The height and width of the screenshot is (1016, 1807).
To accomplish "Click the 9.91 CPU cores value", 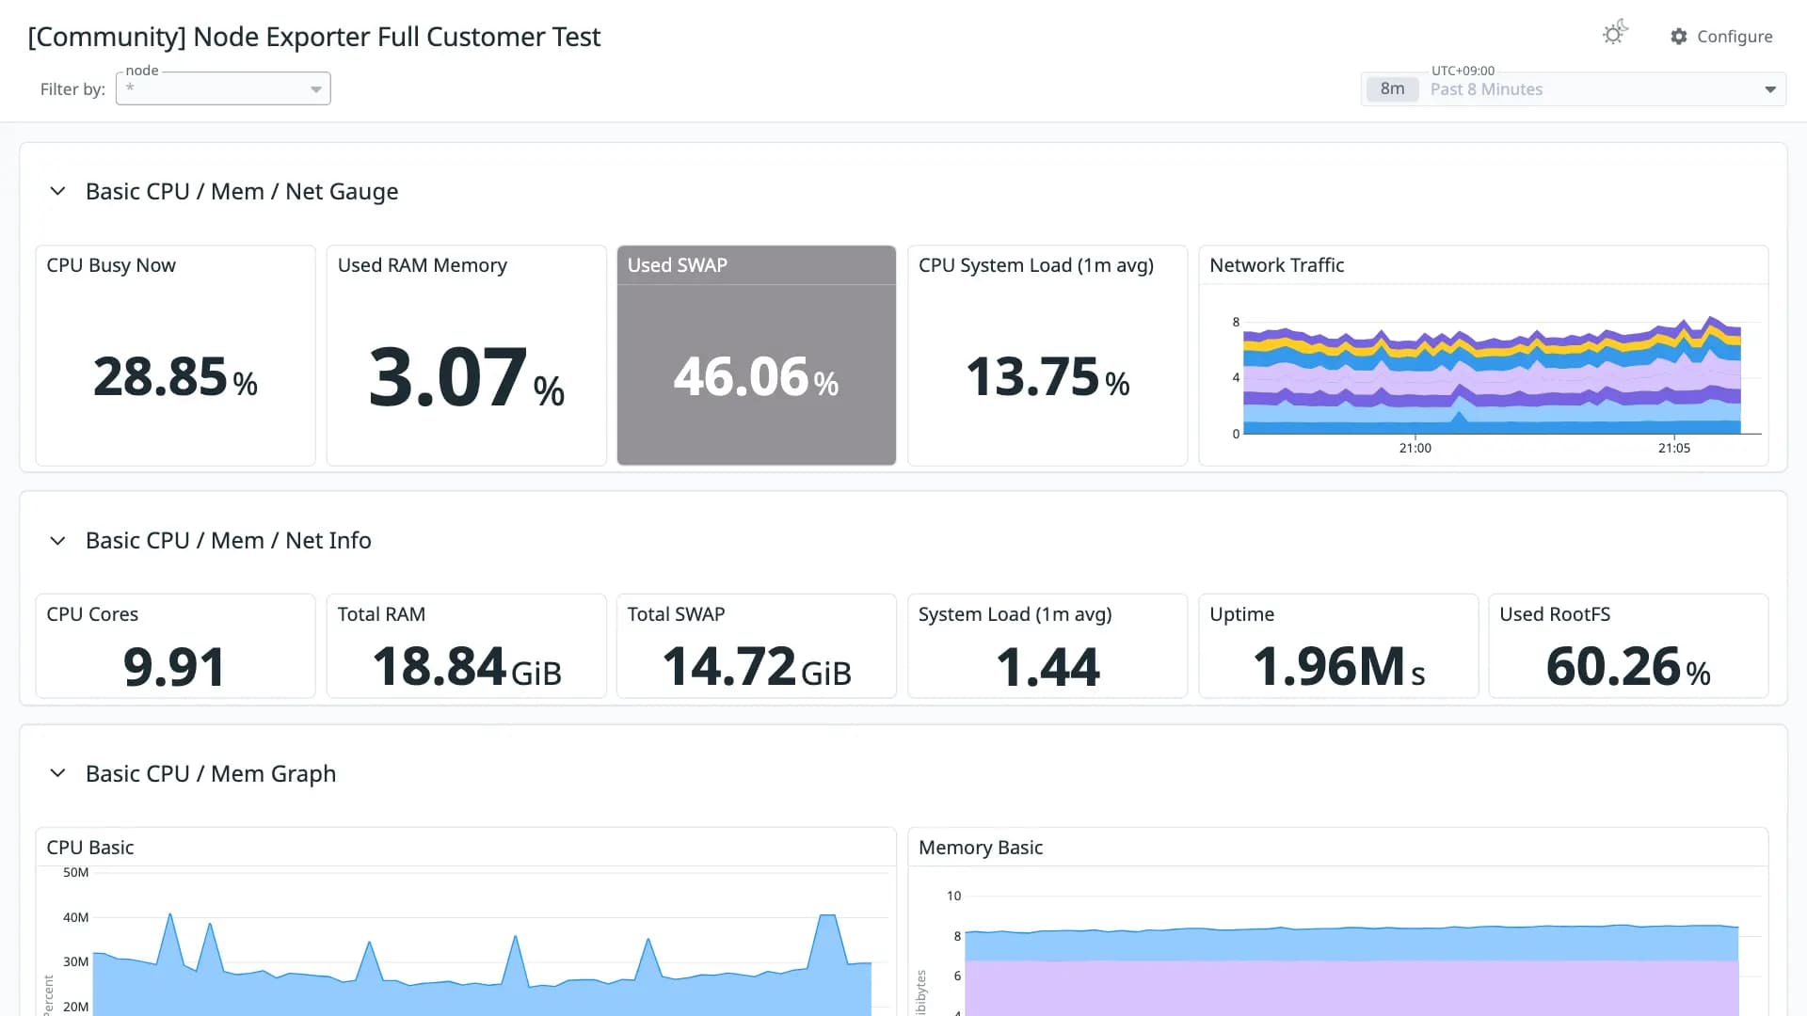I will (174, 667).
